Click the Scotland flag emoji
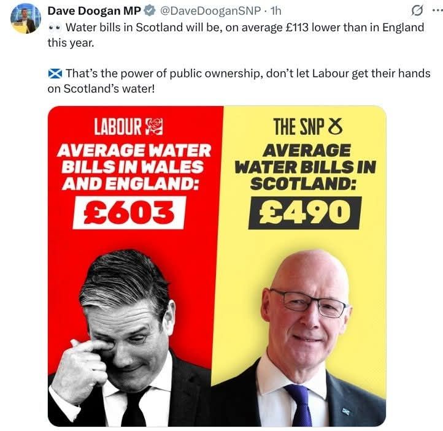443x431 pixels. point(55,74)
